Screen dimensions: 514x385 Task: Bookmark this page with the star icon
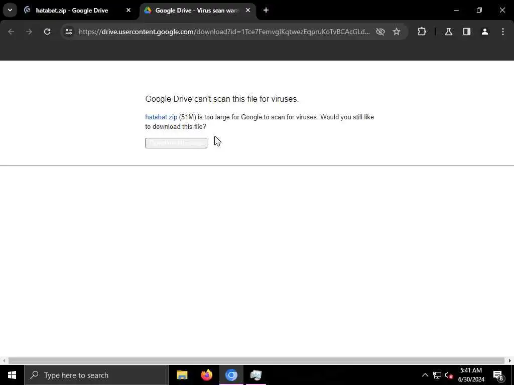pos(397,32)
